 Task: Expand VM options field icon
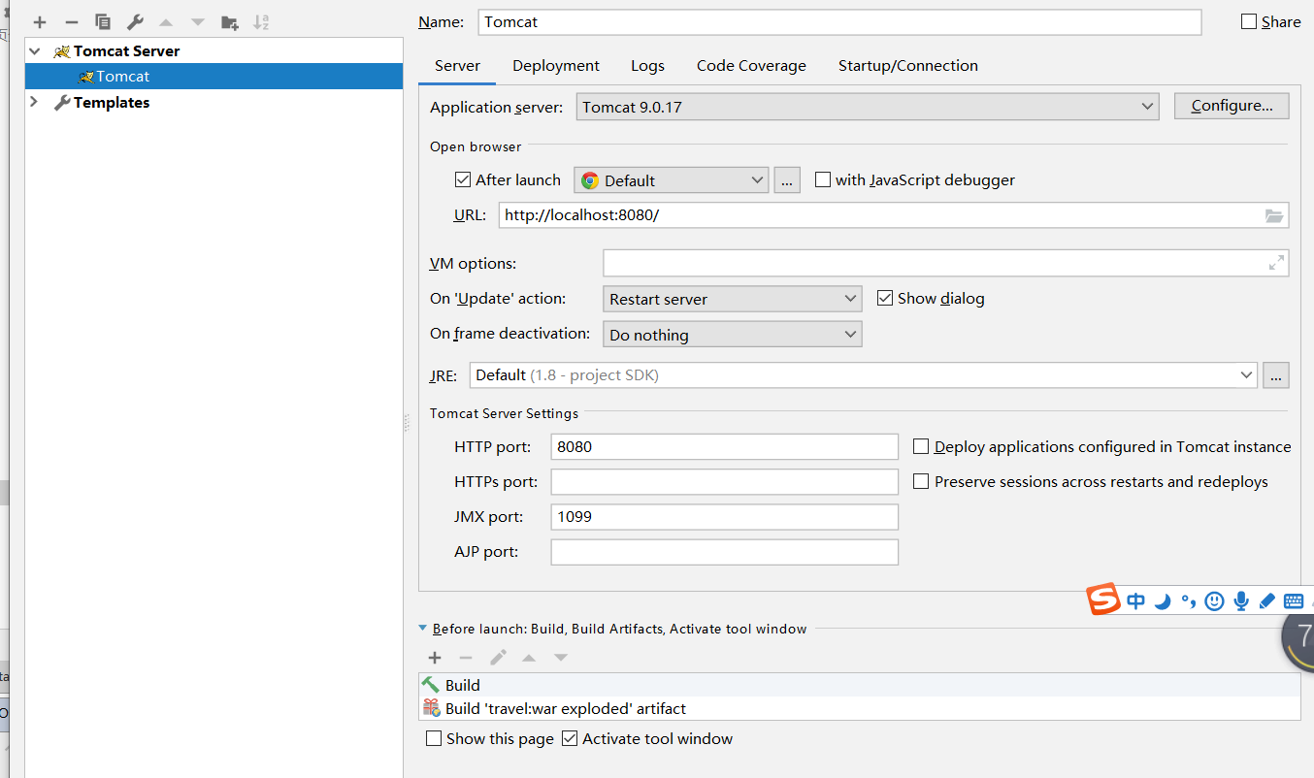coord(1277,263)
